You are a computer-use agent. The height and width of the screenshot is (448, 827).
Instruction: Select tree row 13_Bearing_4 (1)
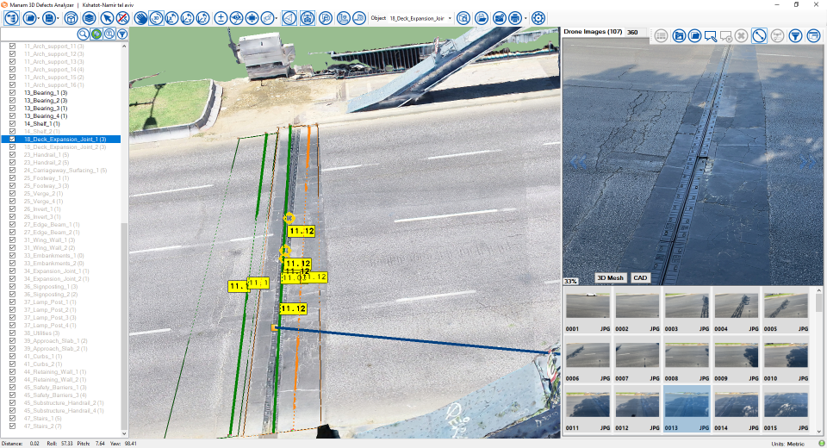(x=46, y=116)
